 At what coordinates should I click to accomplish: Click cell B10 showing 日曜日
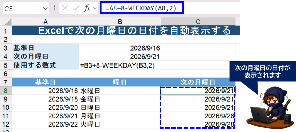click(120, 107)
